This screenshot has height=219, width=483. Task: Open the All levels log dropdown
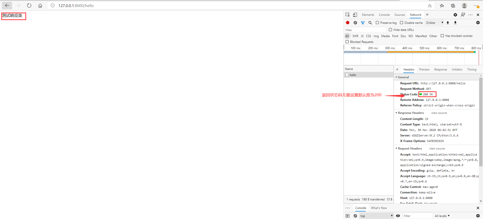[x=442, y=216]
